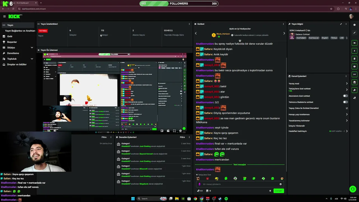This screenshot has height=202, width=359.
Task: Open Droplar ve ödüller page
Action: 18,64
